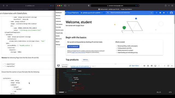The height and width of the screenshot is (98, 175).
Task: Show tab overview in the console Safari window
Action: (x=172, y=5)
